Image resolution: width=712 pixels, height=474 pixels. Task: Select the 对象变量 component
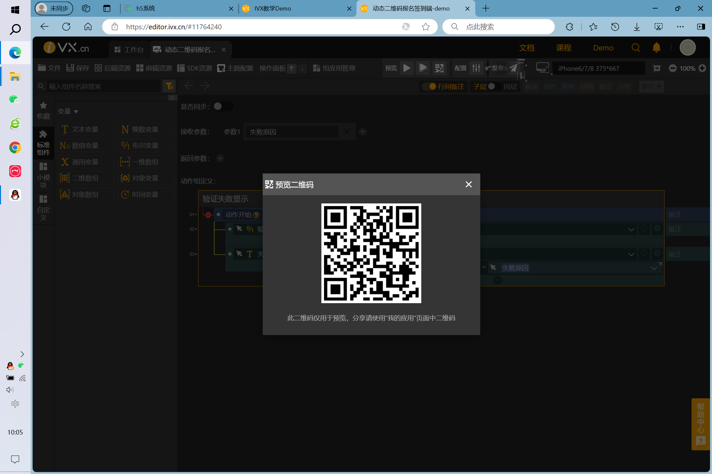[x=146, y=178]
